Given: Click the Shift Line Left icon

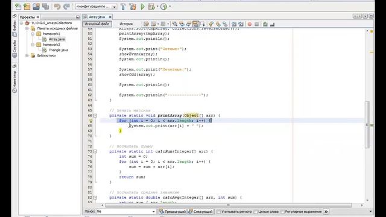Looking at the screenshot, I should pyautogui.click(x=234, y=24).
